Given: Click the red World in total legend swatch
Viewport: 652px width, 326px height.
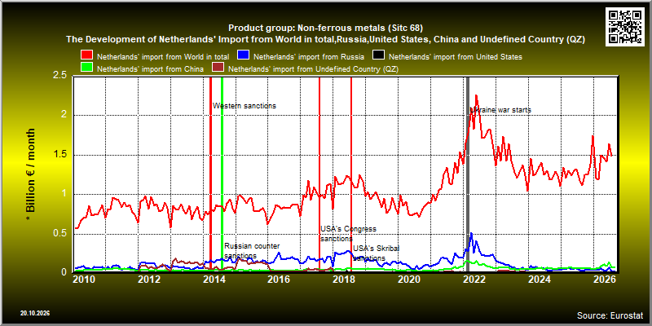Looking at the screenshot, I should (87, 55).
